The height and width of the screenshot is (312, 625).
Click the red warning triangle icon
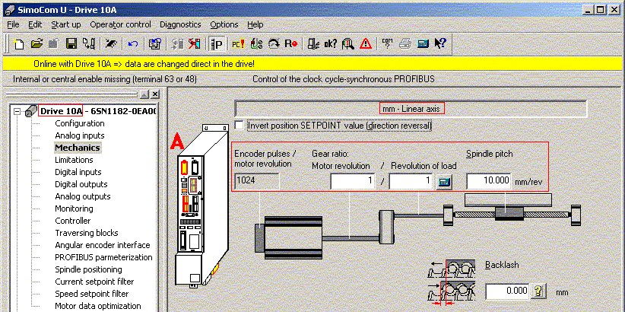(x=366, y=43)
